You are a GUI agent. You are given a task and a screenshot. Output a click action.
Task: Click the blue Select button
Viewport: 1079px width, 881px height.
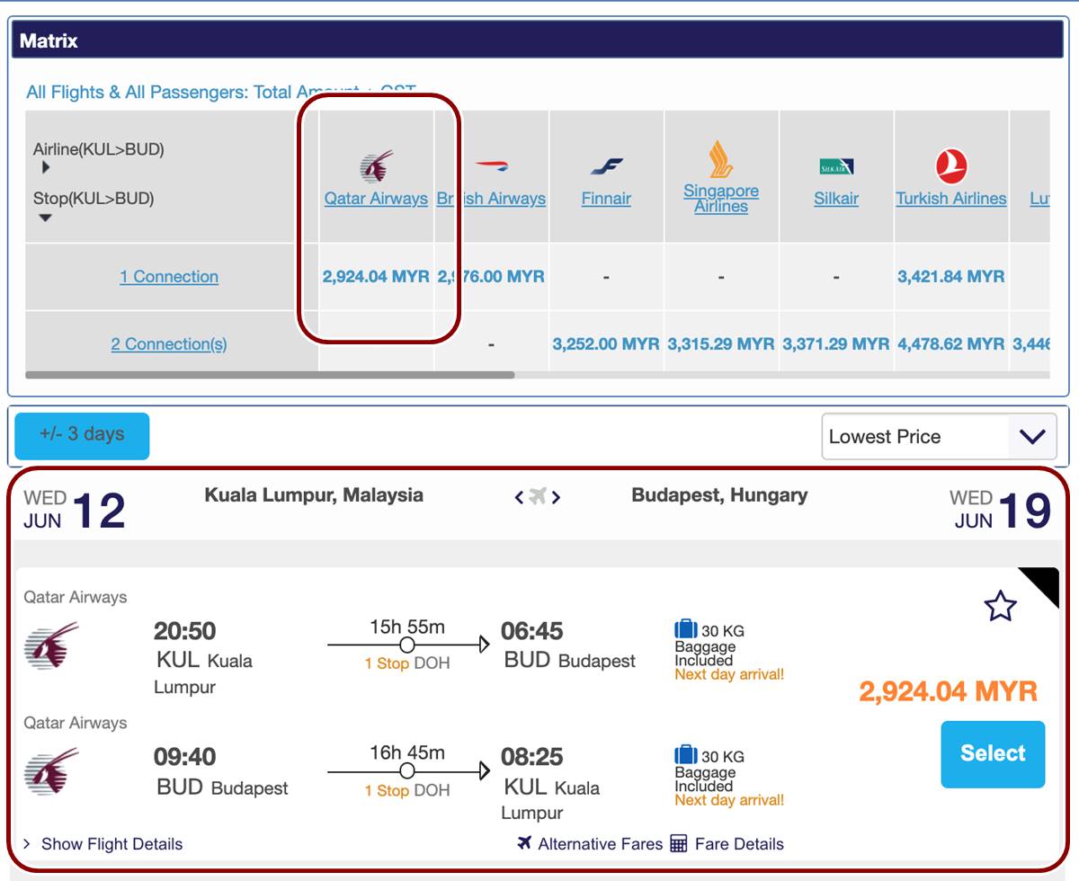993,754
